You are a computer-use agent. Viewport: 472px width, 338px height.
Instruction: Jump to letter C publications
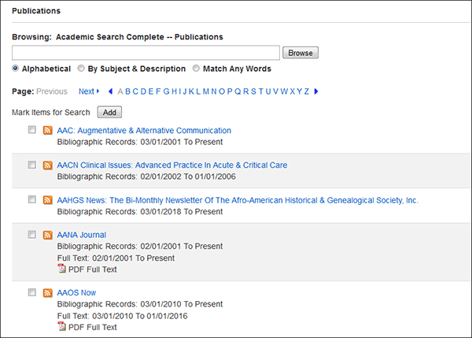tap(135, 91)
